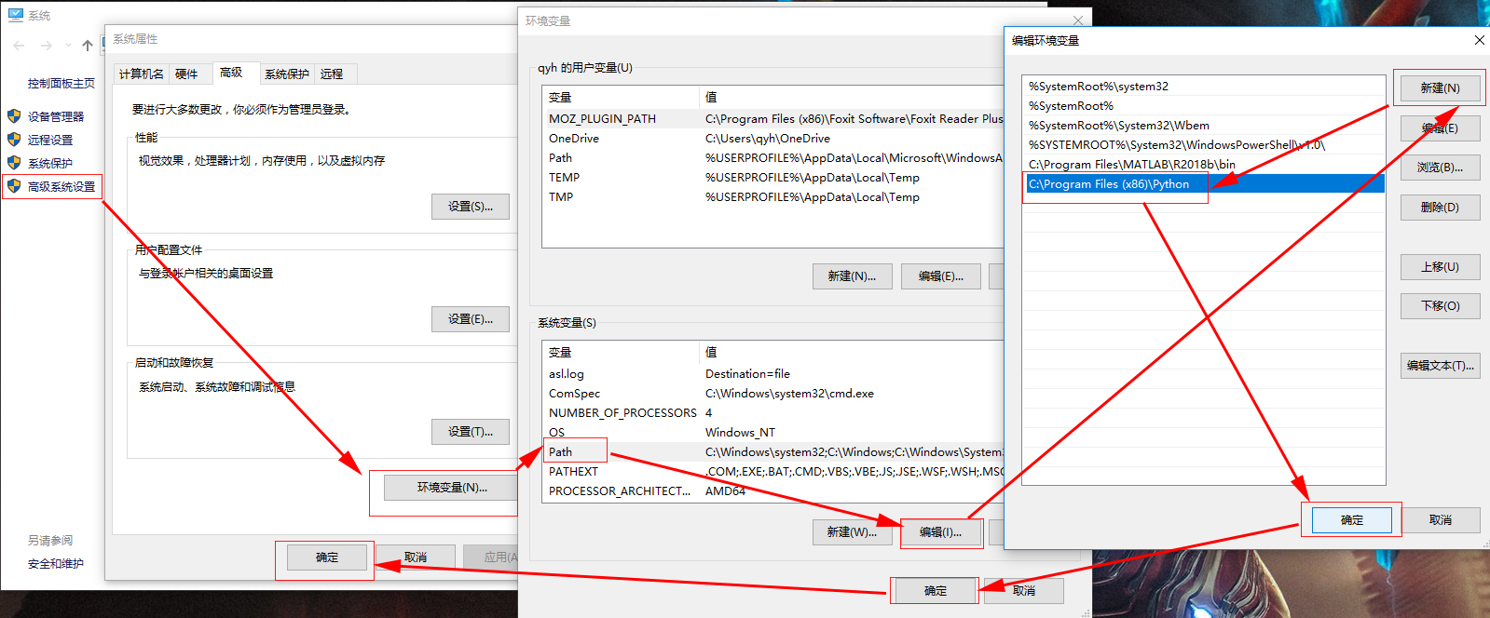Confirm Environment Variables dialog with 确定
The width and height of the screenshot is (1490, 618).
click(935, 591)
